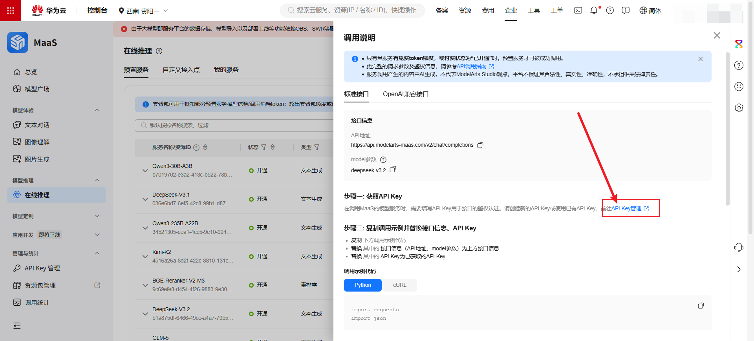754x341 pixels.
Task: Open the 备案 top menu
Action: (x=442, y=11)
